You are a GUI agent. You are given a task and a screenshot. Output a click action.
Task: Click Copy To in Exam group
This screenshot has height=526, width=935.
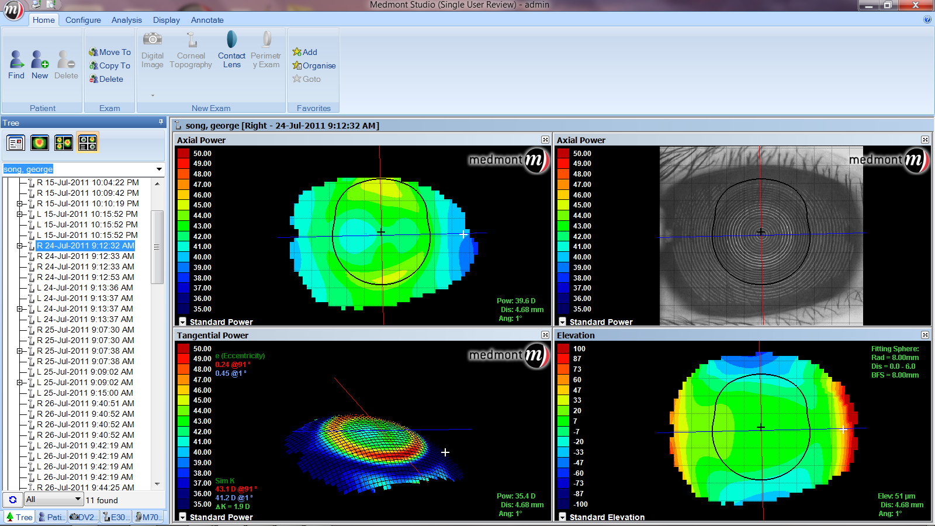[x=110, y=65]
